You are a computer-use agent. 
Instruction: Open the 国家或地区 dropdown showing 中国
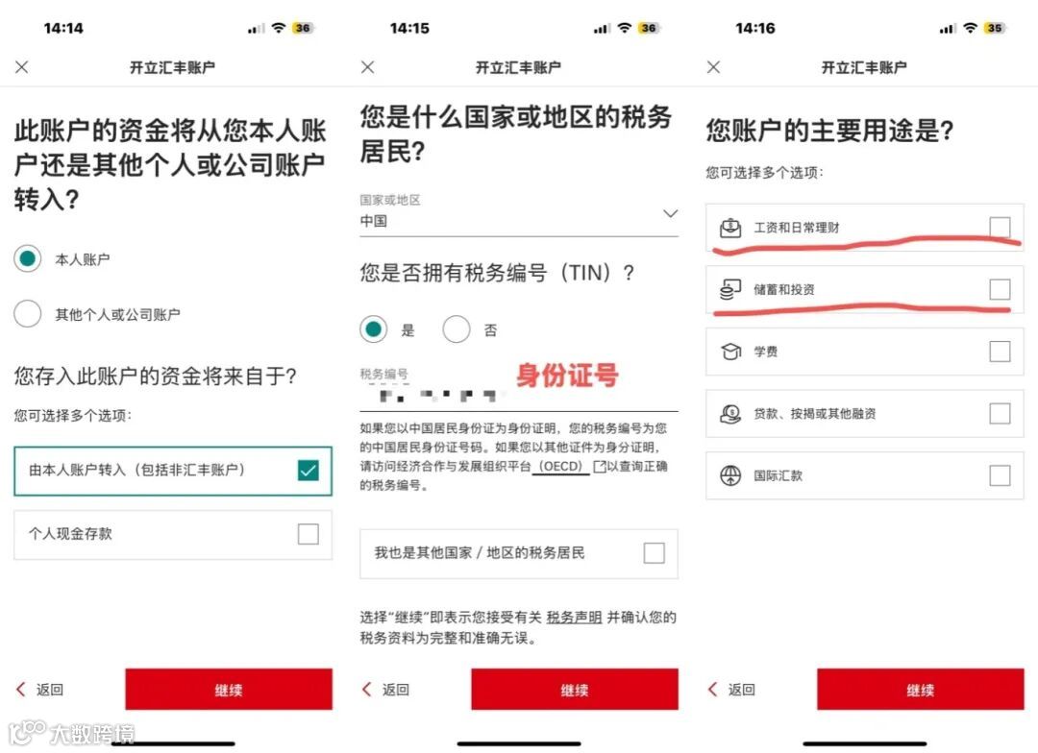coord(519,214)
